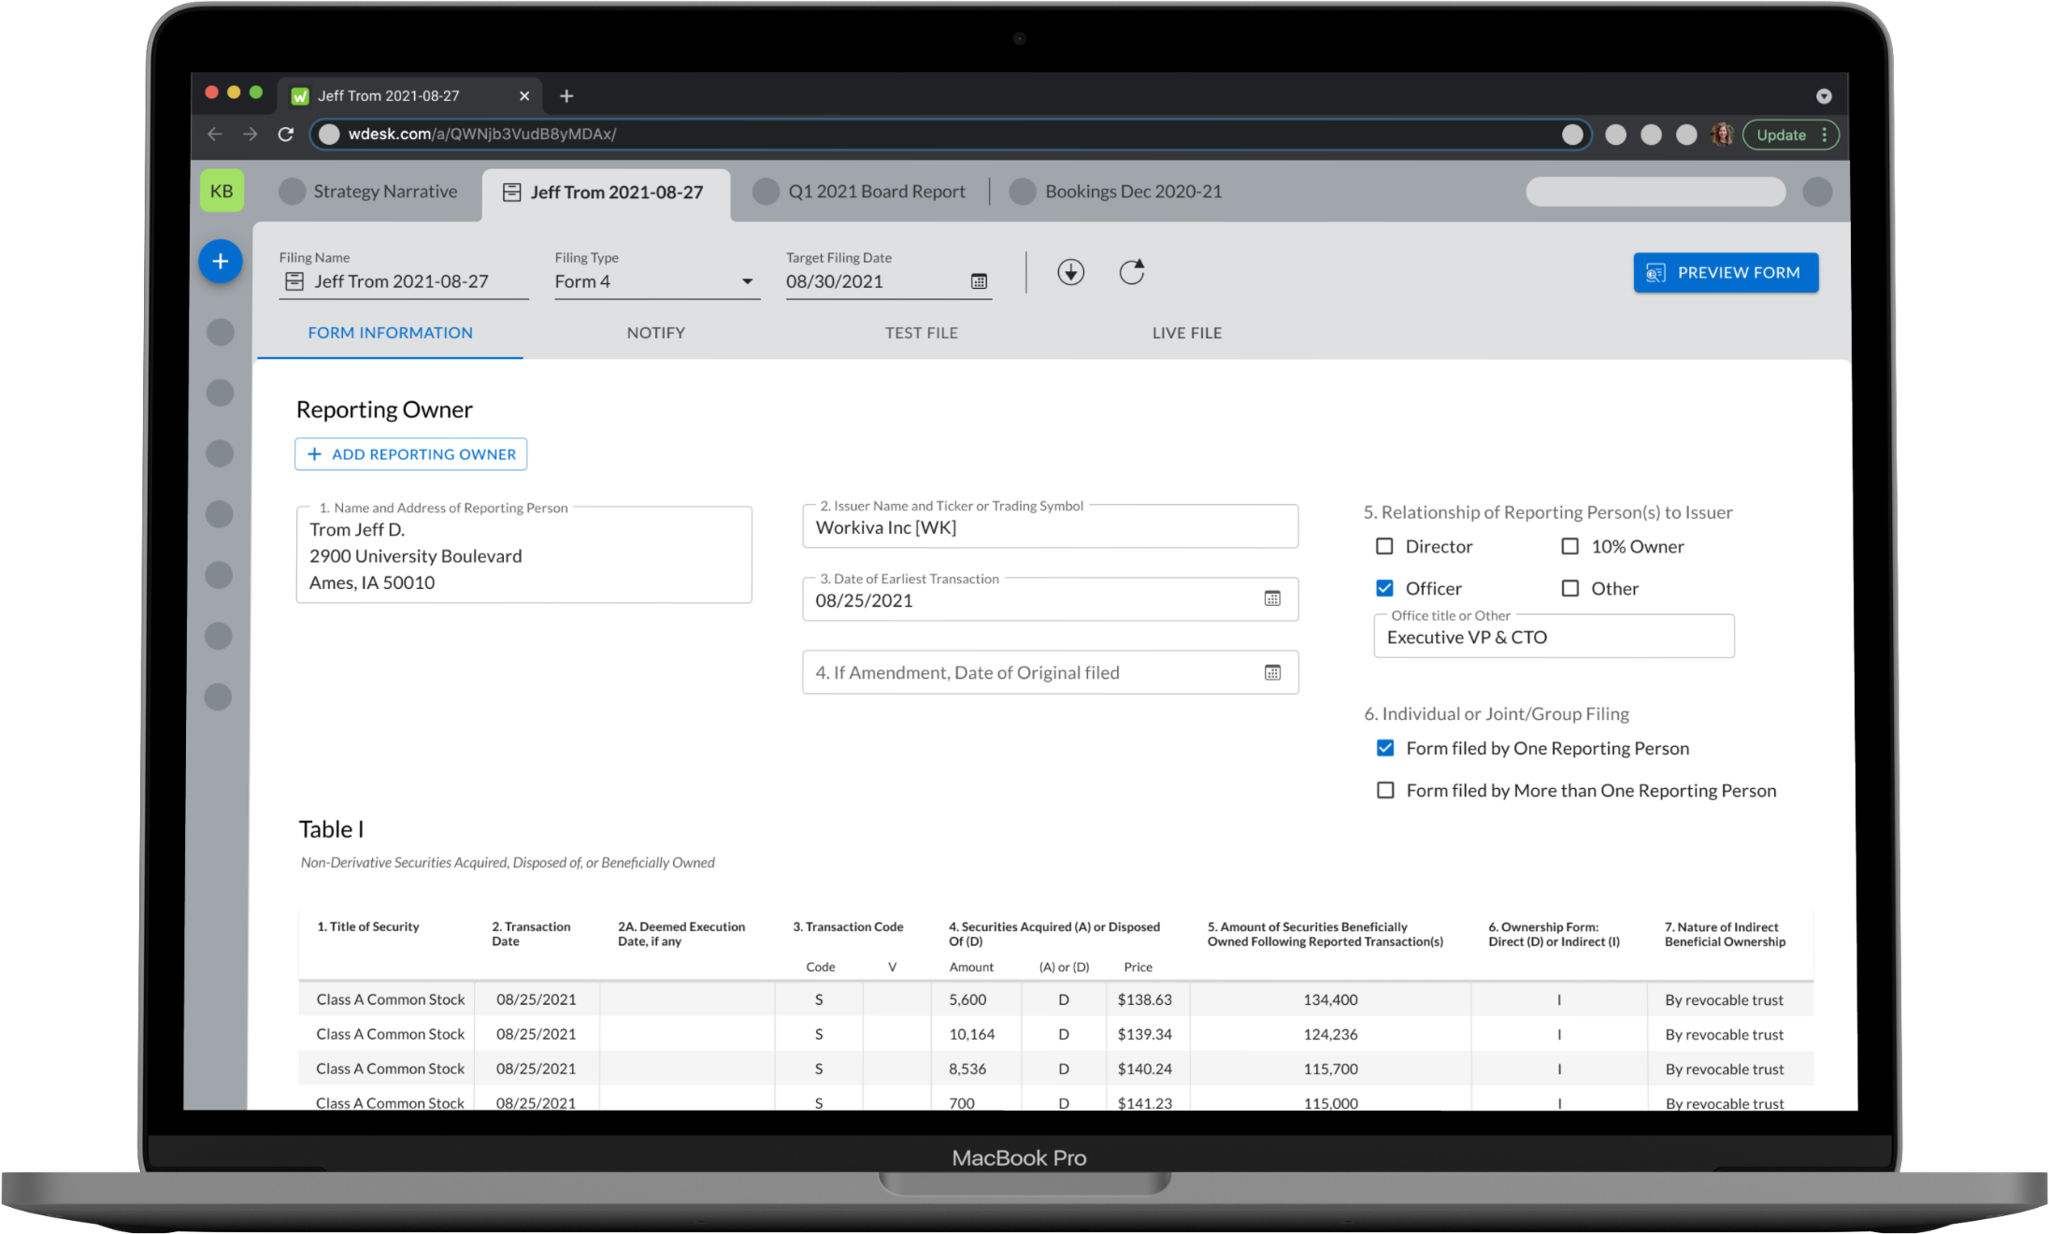Open the Strategy Narrative document tab
2049x1234 pixels.
point(368,192)
